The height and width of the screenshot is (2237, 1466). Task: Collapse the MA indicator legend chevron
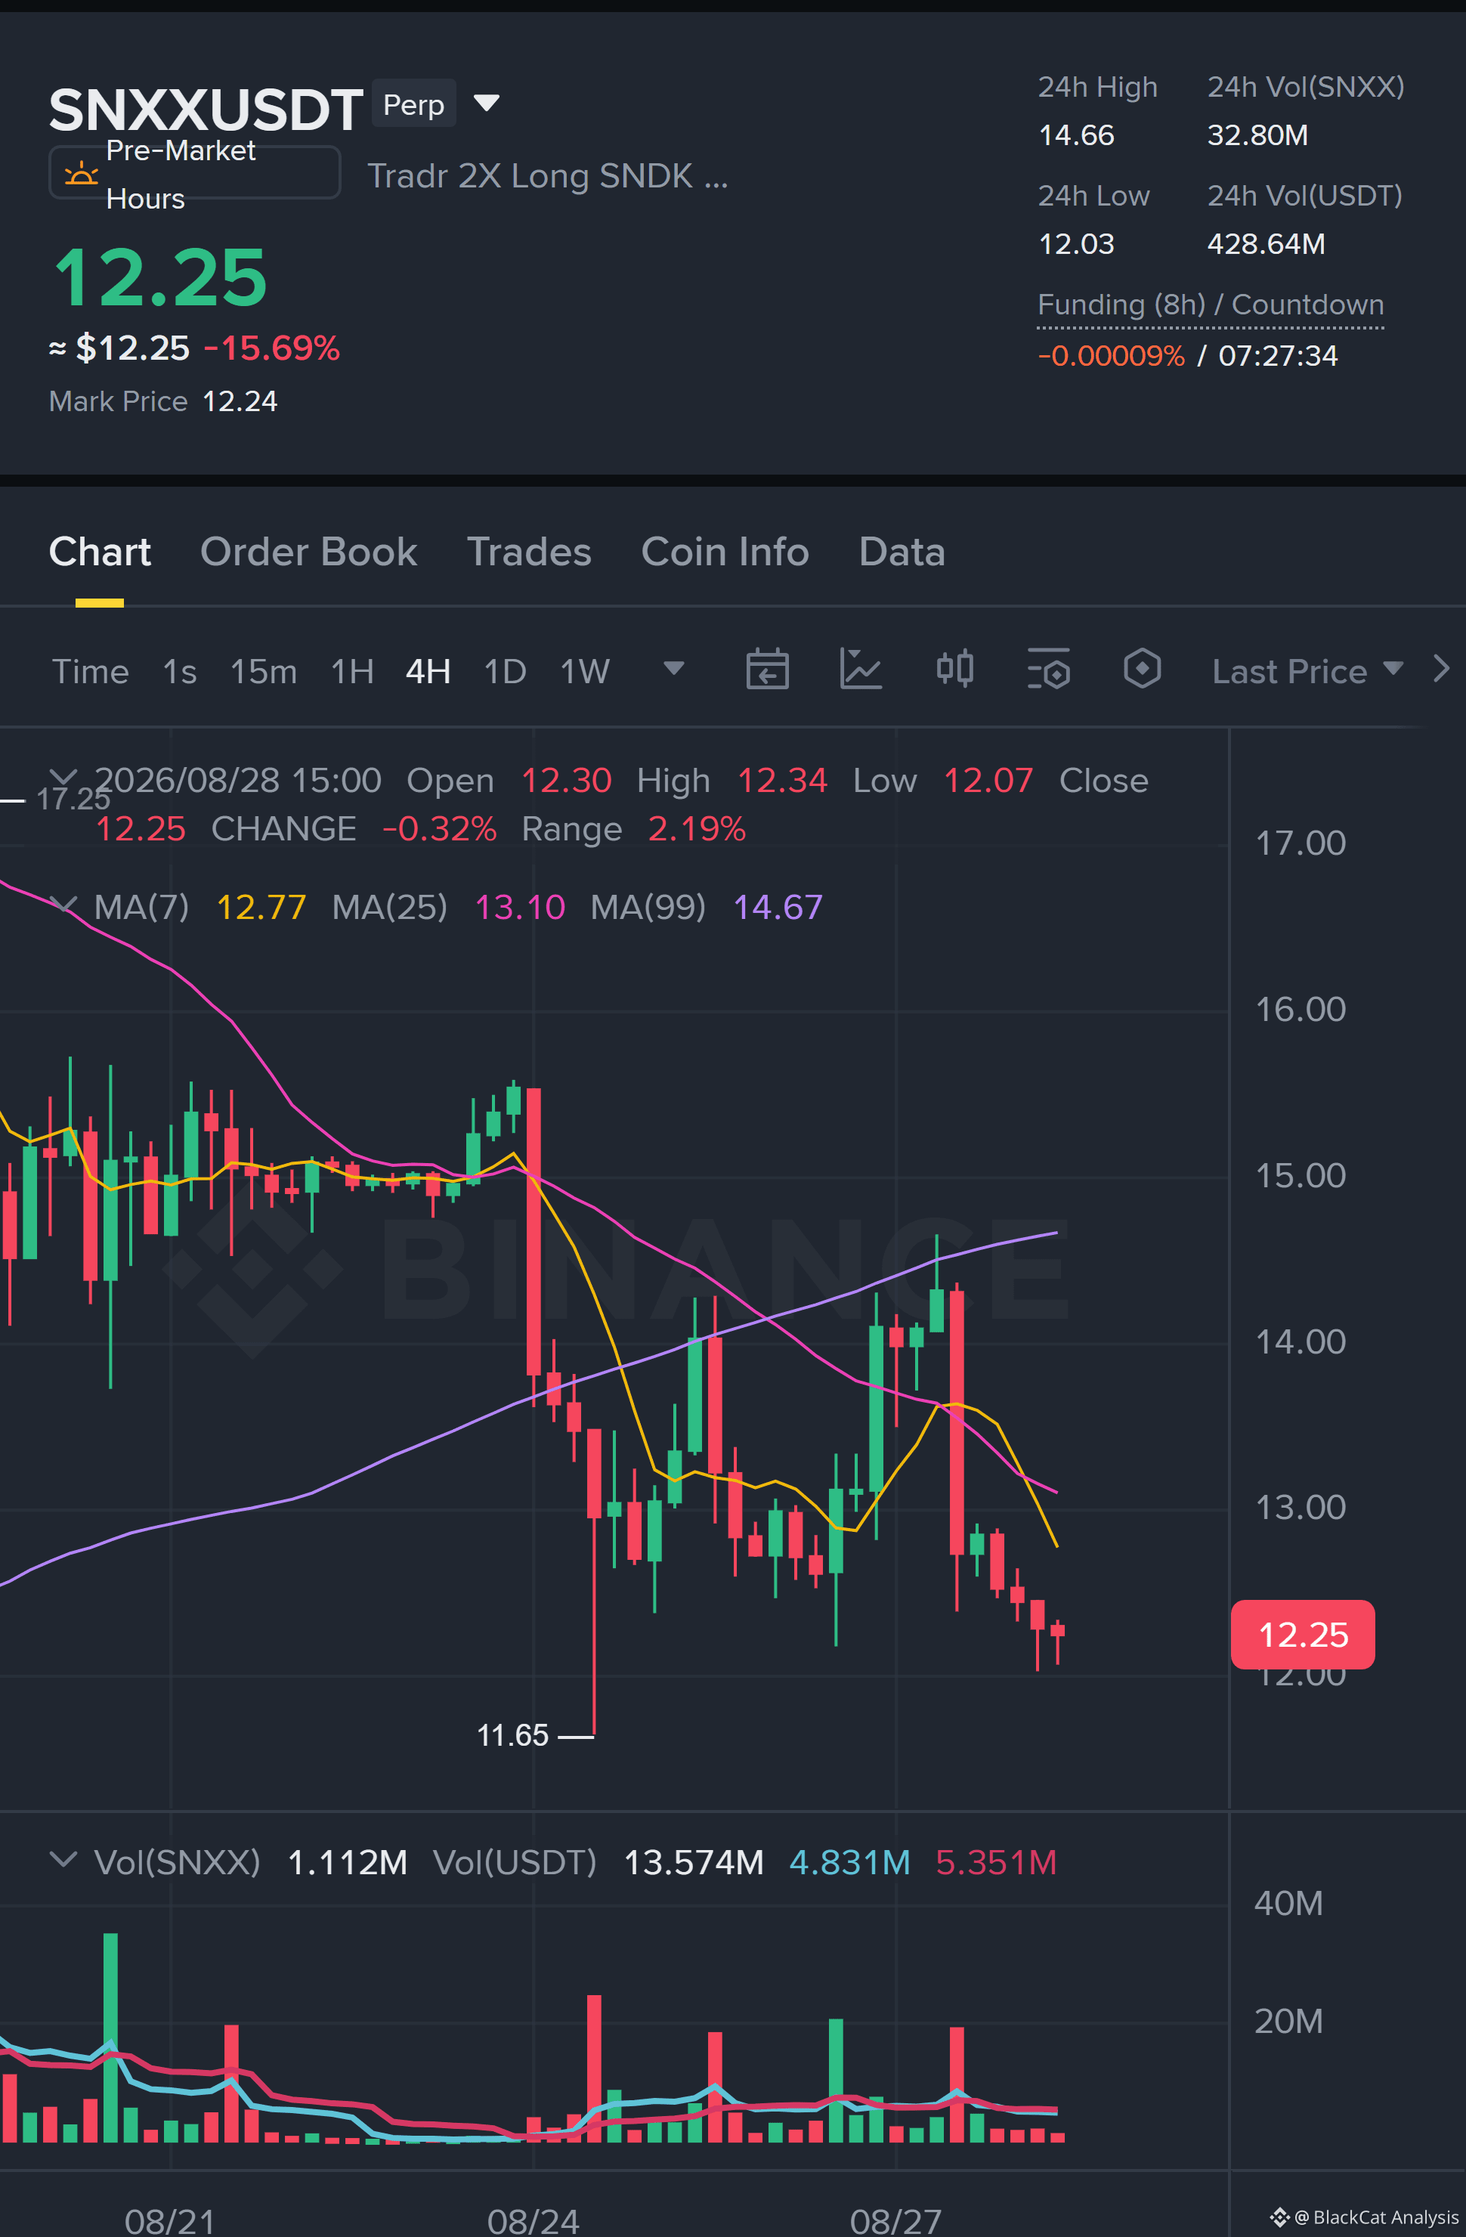pos(63,905)
